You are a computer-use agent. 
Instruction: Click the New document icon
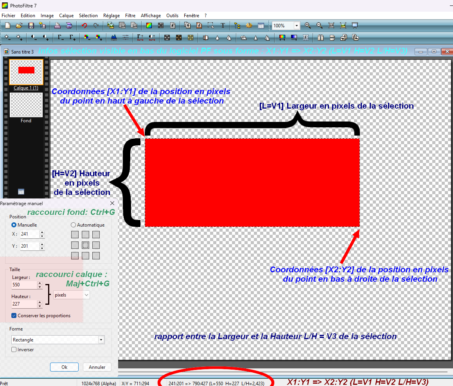click(7, 26)
